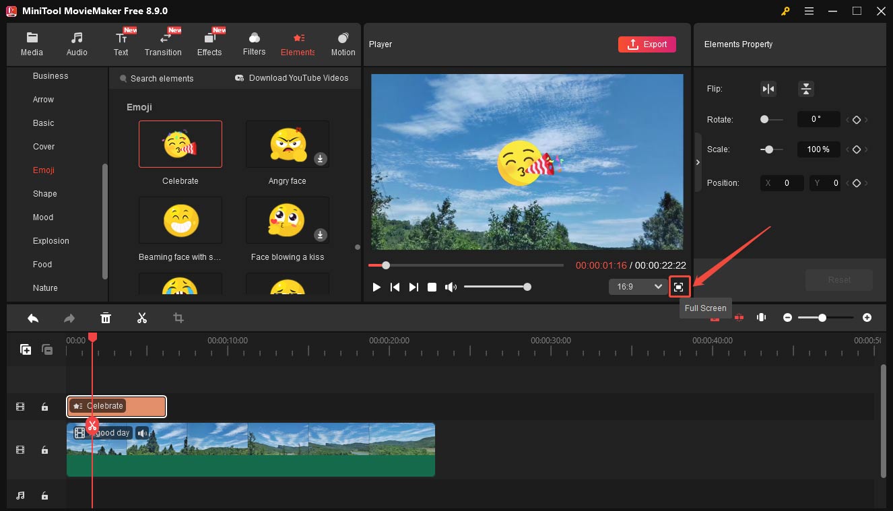The height and width of the screenshot is (511, 893).
Task: Collapse the Elements Property panel with chevron
Action: [698, 162]
